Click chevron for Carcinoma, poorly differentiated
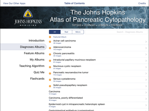The image size is (149, 111). click(x=146, y=99)
